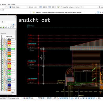
Task: Click the cyan ERDGESCHOSS label in the drawing
Action: 32,61
